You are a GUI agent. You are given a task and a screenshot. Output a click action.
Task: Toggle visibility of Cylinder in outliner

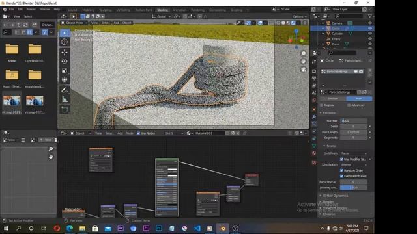pyautogui.click(x=370, y=34)
